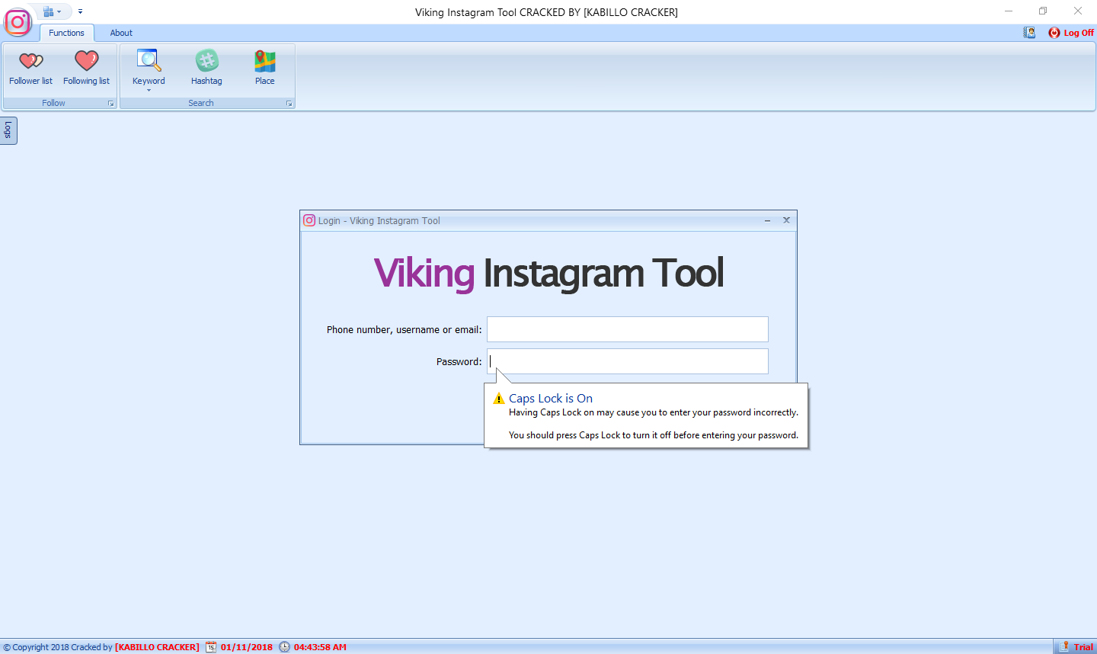Click the clock icon in status bar
This screenshot has width=1097, height=654.
(284, 647)
